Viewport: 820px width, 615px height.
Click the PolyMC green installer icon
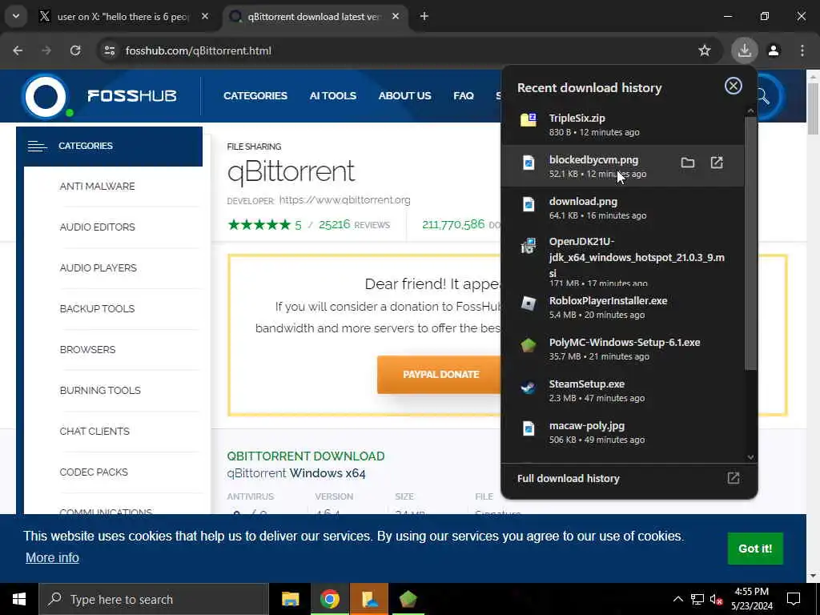point(529,344)
